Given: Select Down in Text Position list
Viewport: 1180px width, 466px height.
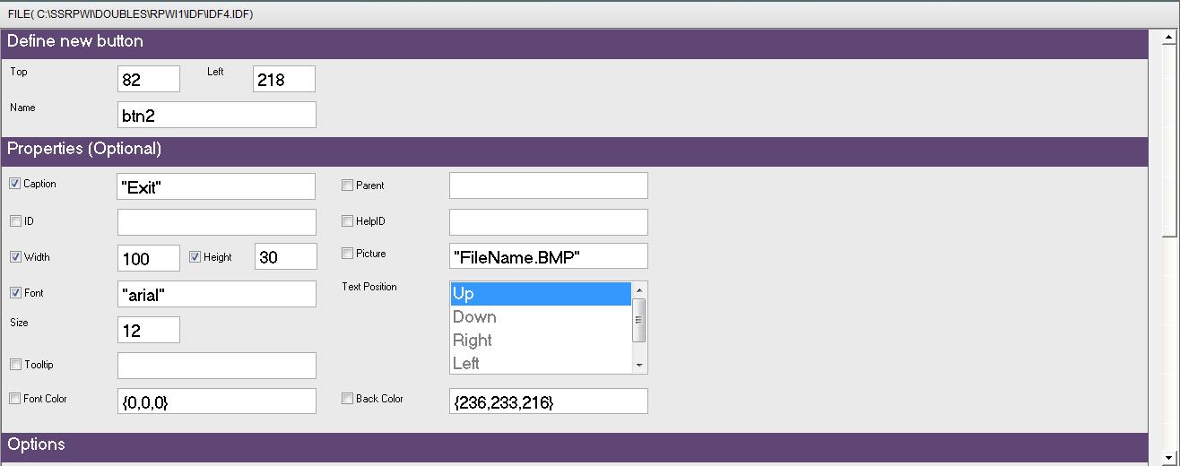Looking at the screenshot, I should tap(541, 317).
